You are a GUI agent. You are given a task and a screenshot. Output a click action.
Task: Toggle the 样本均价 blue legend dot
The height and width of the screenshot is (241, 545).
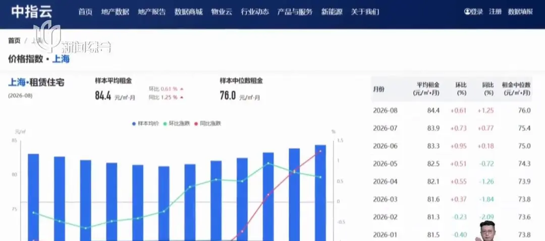[134, 123]
